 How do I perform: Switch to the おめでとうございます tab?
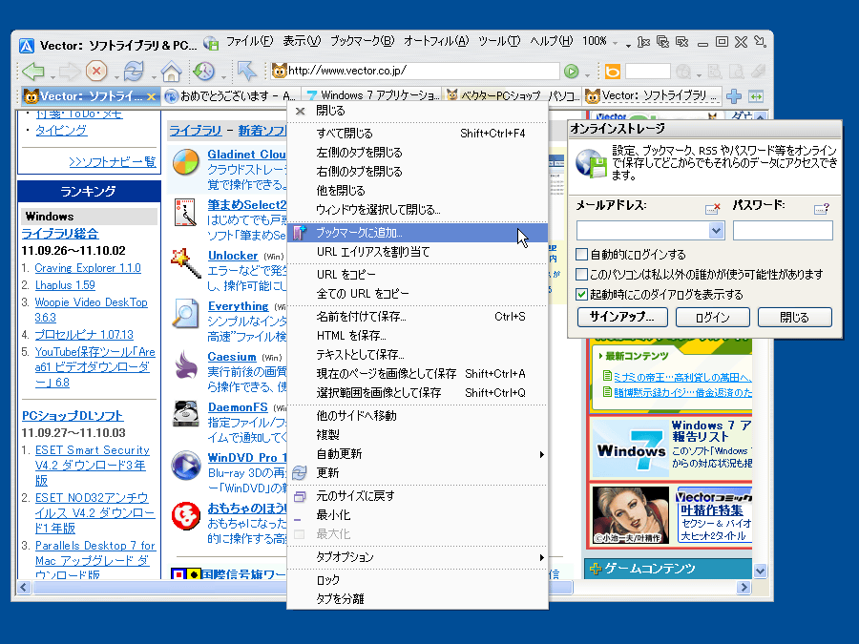pyautogui.click(x=232, y=96)
